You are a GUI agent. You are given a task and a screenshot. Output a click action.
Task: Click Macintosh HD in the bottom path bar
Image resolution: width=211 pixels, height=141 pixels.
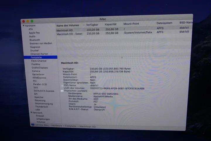point(87,126)
